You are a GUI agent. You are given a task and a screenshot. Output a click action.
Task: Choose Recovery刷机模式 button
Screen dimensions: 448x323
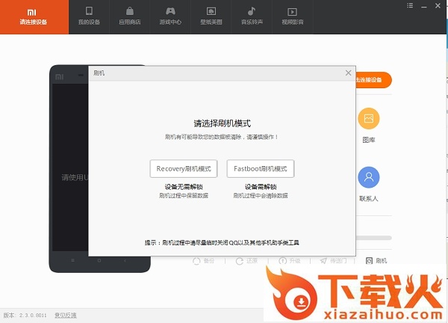point(183,169)
